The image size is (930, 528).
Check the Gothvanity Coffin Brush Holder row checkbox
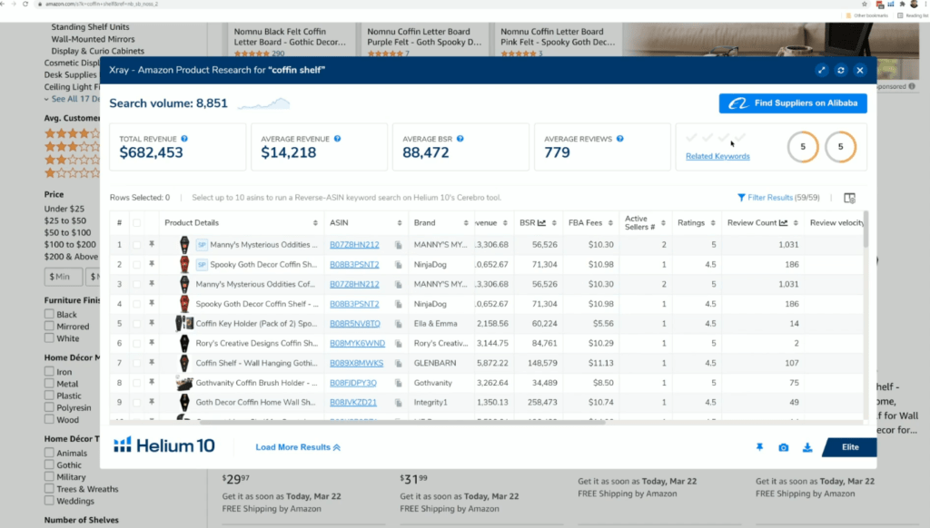(x=137, y=383)
